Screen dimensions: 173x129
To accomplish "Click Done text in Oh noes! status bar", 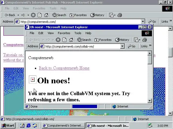I will [x=34, y=106].
